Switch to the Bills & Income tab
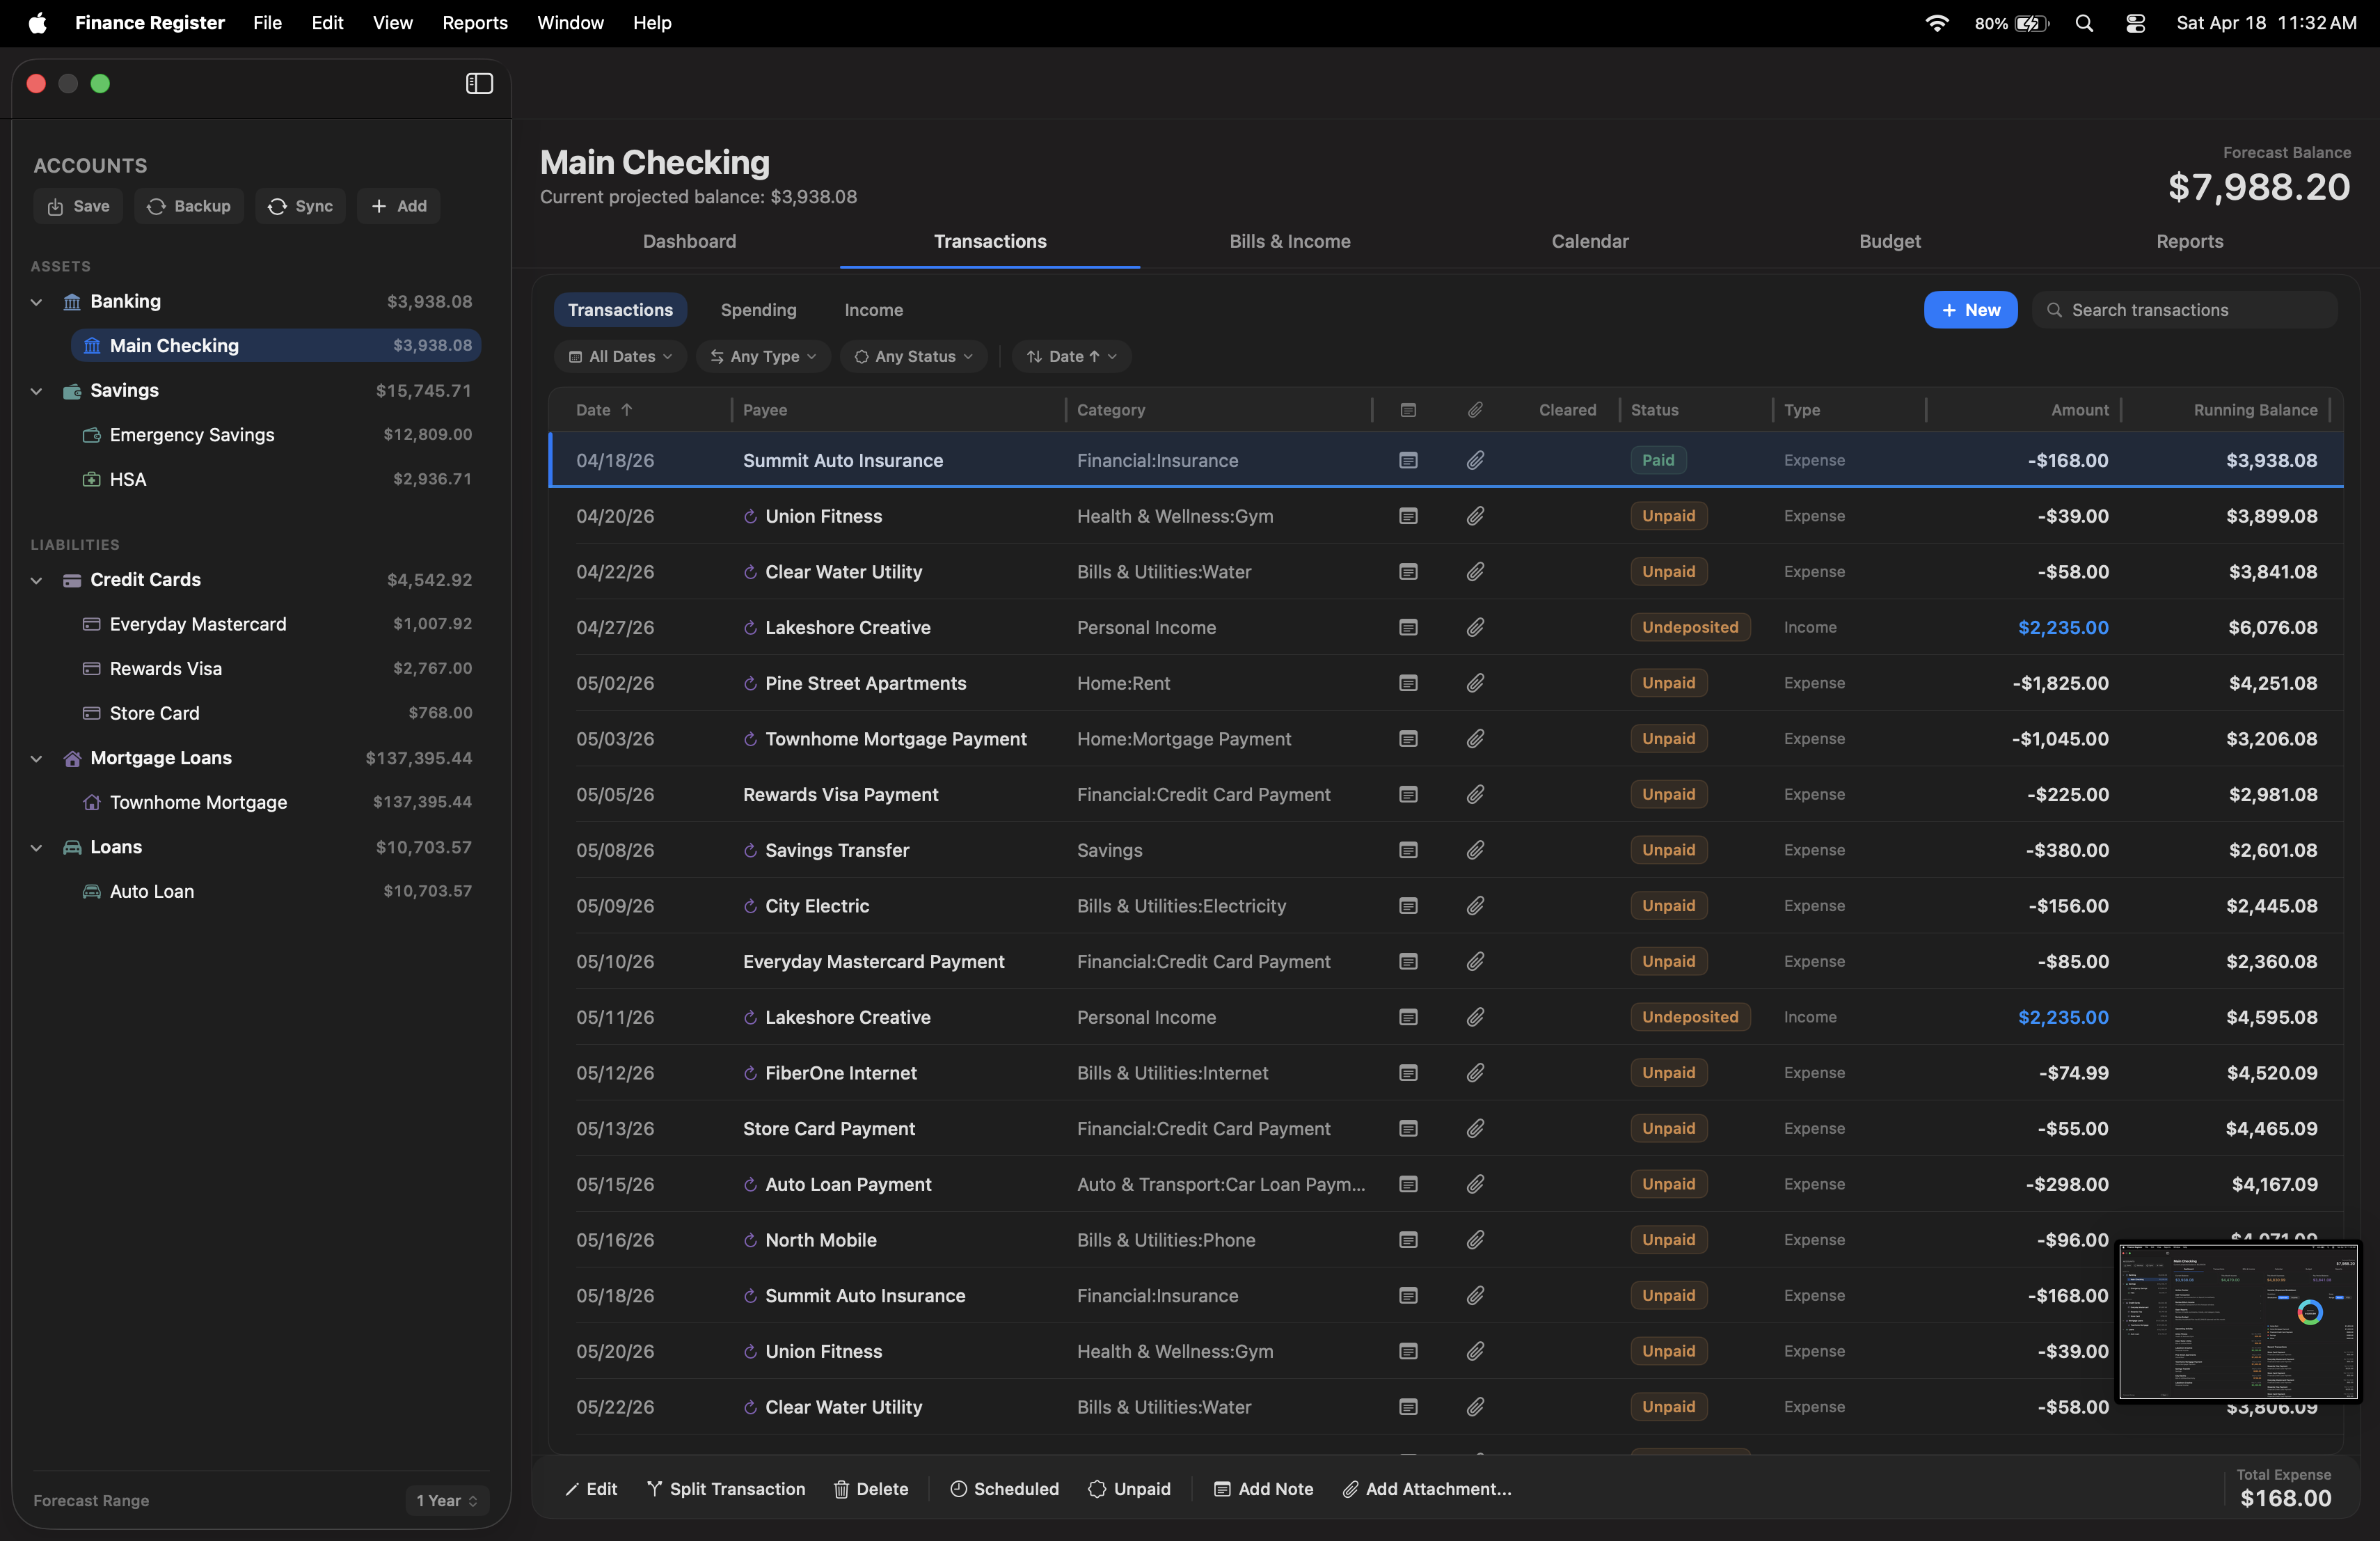This screenshot has height=1541, width=2380. pos(1289,242)
